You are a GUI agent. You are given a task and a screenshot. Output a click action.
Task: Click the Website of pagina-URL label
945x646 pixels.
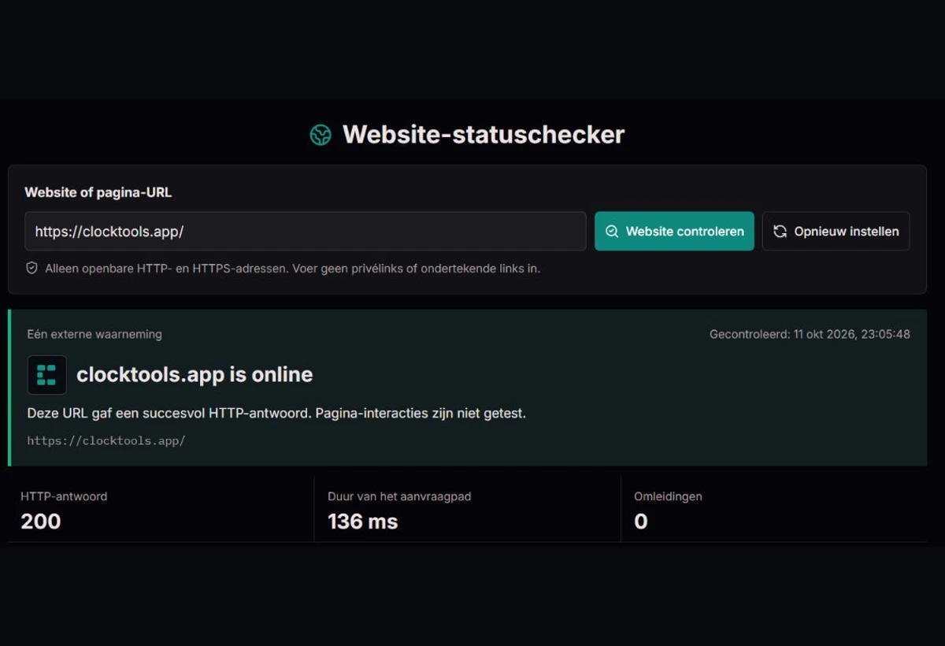point(98,192)
